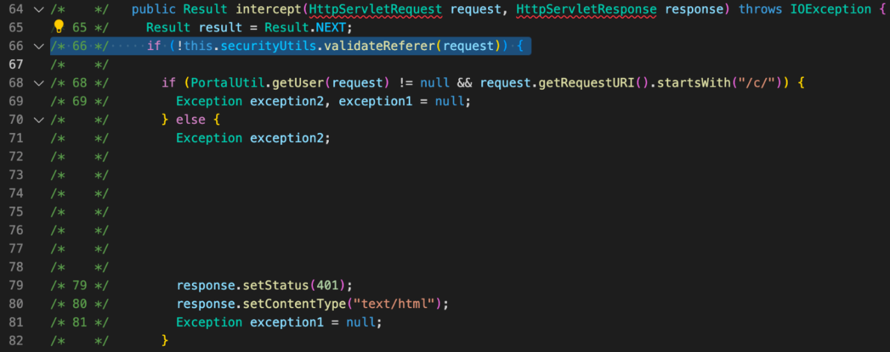Click the HttpServletResponse parameter type
This screenshot has height=352, width=890.
586,10
